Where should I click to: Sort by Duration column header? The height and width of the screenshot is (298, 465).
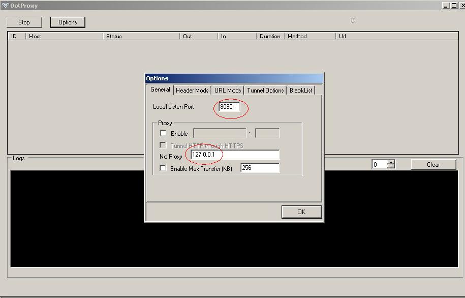(x=270, y=36)
